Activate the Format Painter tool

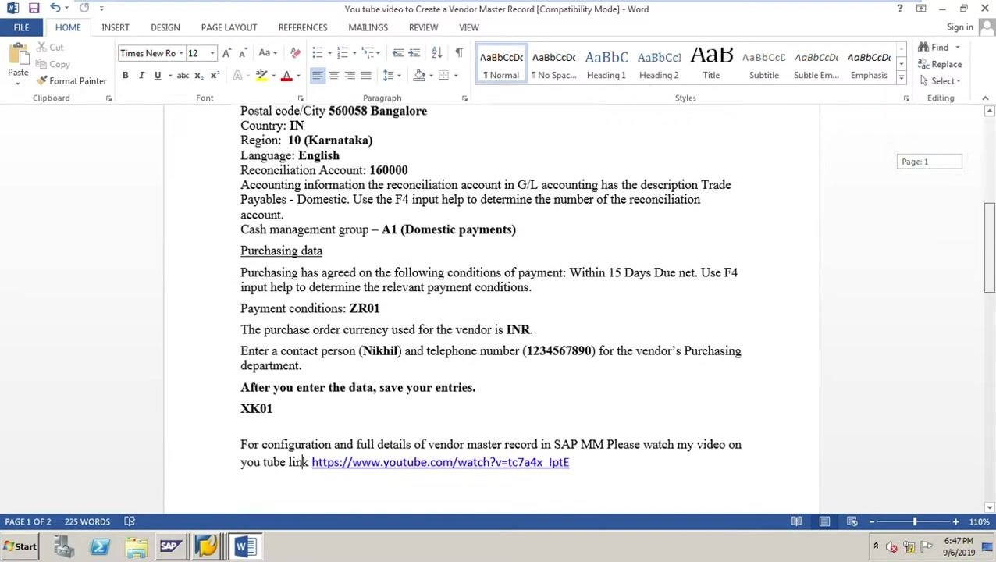point(71,81)
